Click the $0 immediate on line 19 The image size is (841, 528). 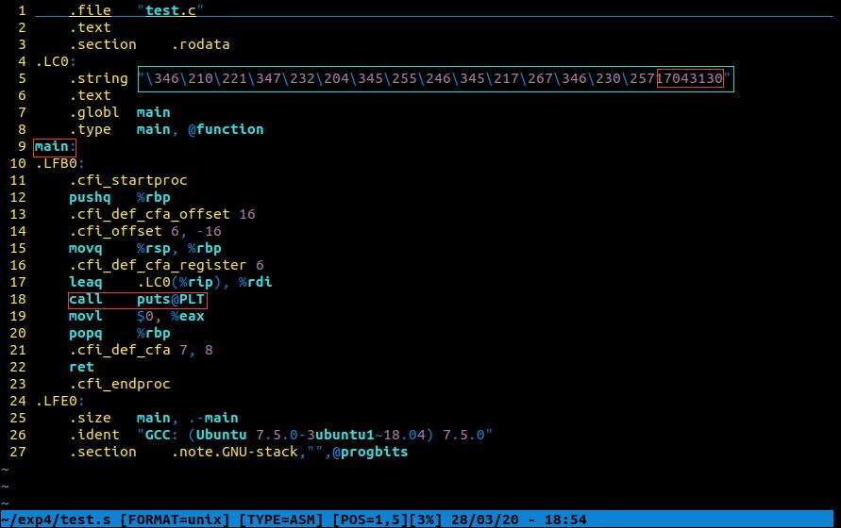144,316
